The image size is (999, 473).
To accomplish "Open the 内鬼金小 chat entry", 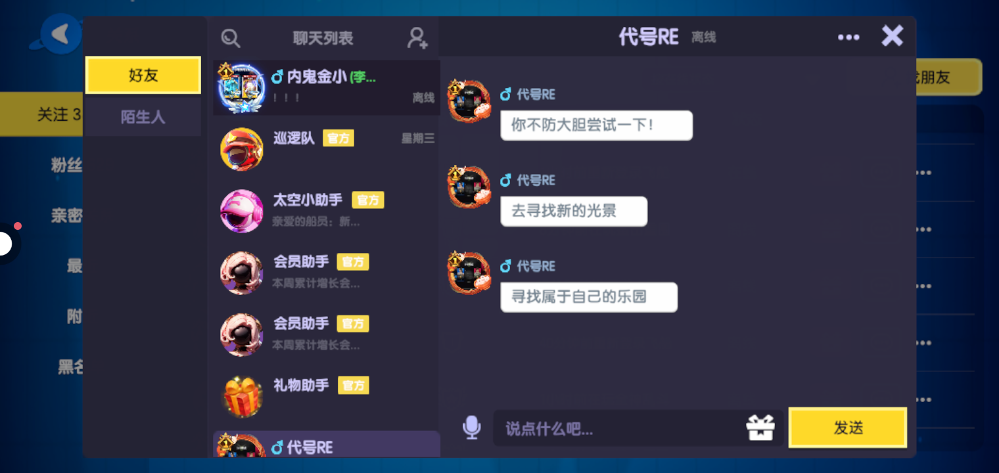I will 327,87.
